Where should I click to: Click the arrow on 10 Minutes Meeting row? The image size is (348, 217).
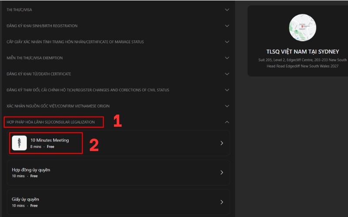point(221,143)
